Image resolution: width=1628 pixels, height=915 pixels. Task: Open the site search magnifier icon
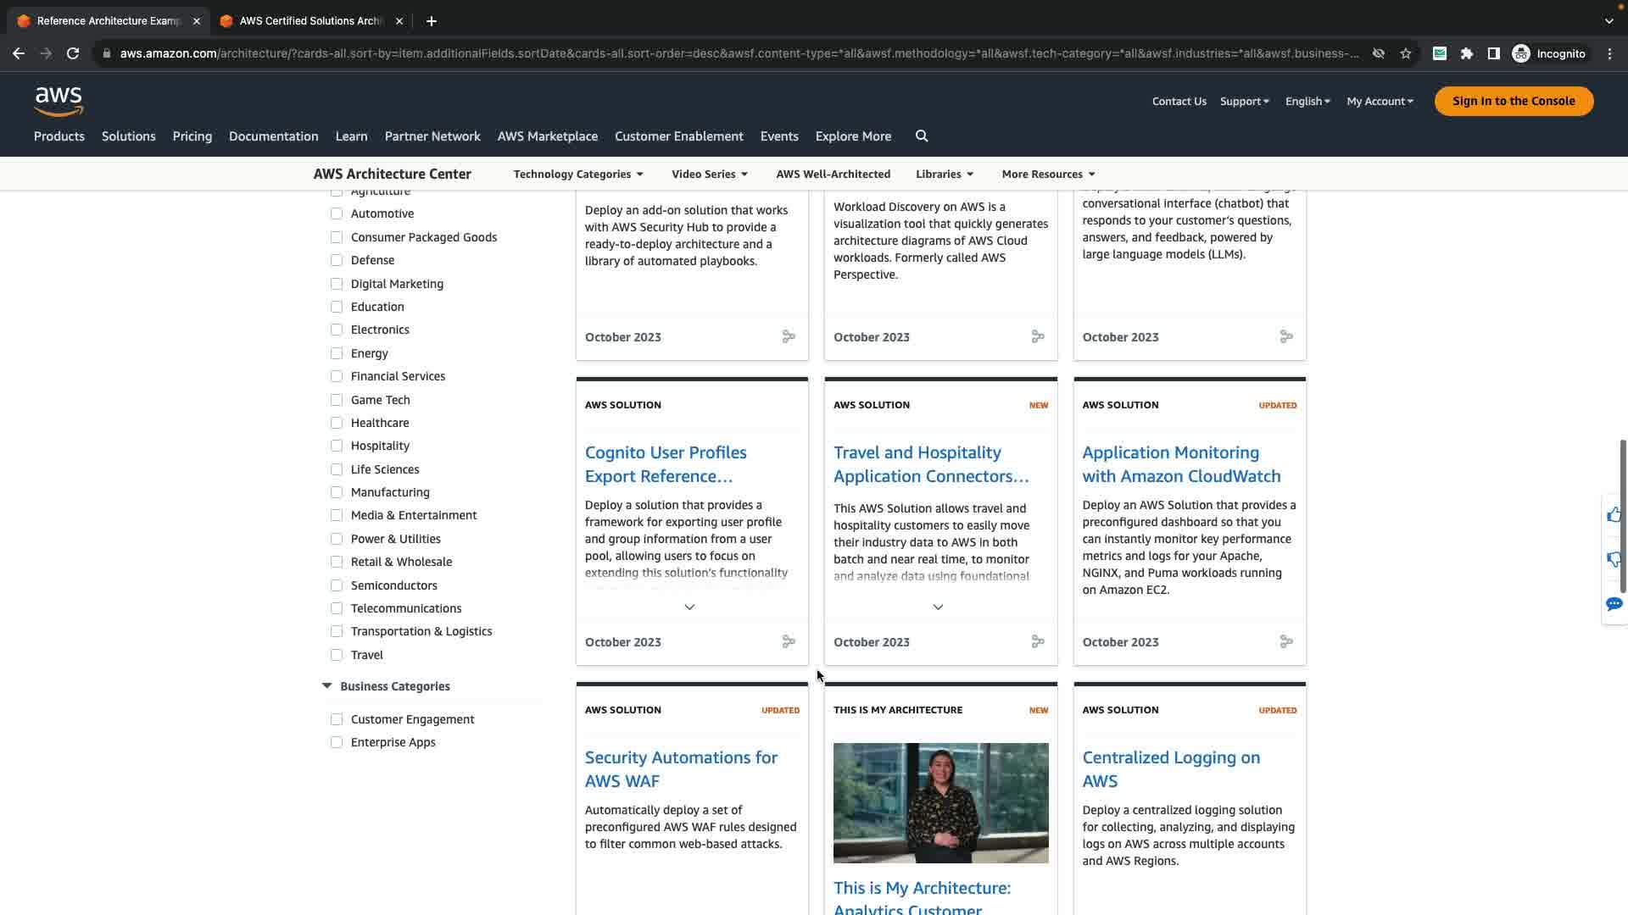tap(922, 136)
